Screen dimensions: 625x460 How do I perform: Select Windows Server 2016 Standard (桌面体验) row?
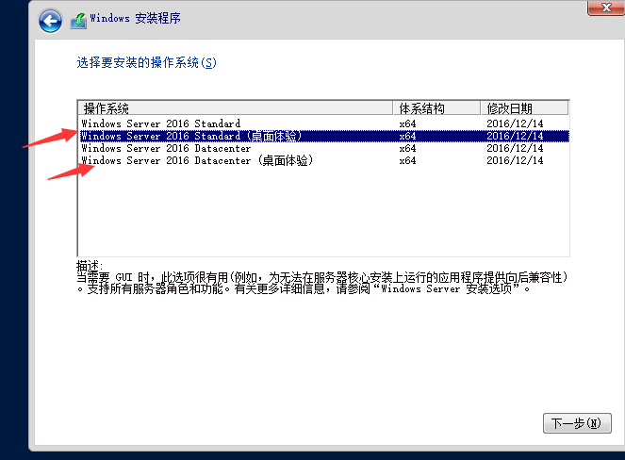pos(323,136)
